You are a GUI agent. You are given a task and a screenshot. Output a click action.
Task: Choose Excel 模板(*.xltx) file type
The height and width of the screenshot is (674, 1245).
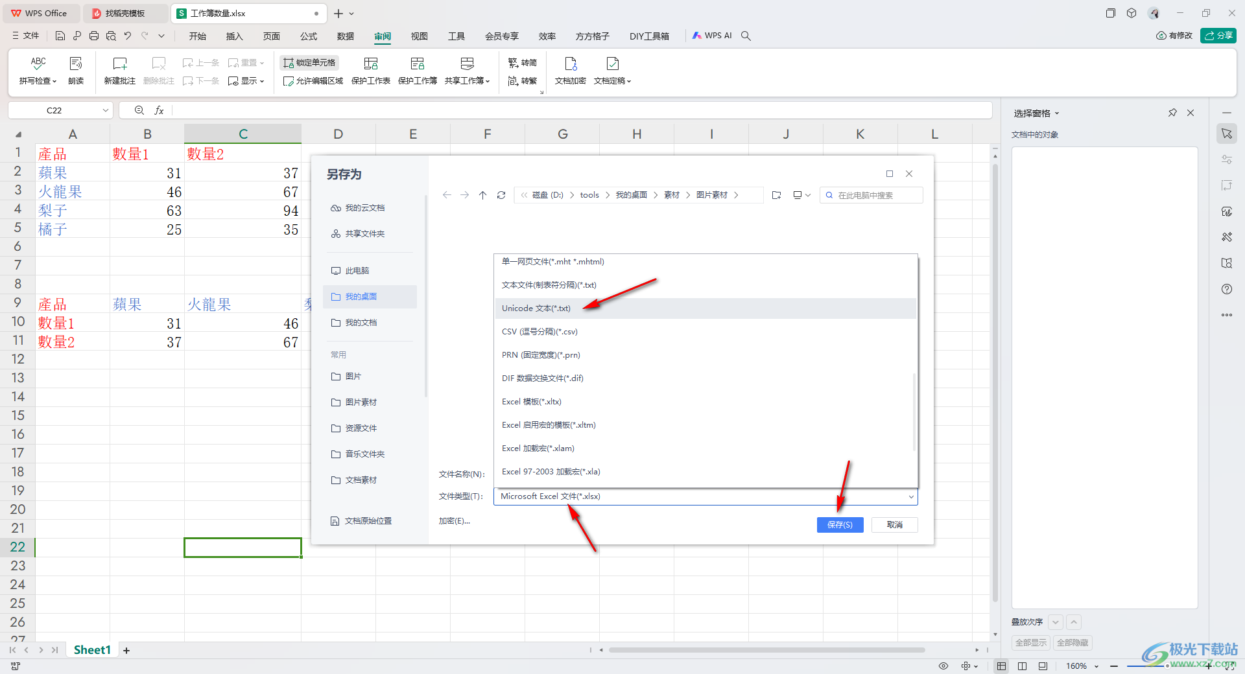(x=705, y=402)
